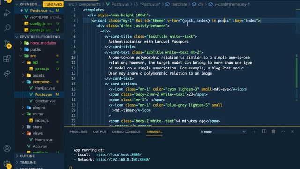The image size is (300, 169).
Task: Switch to the DEBUG CONSOLE tab
Action: (x=126, y=132)
